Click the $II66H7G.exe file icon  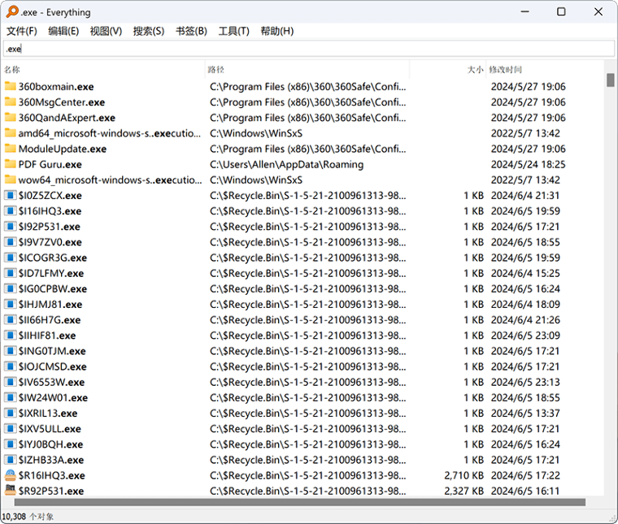(x=11, y=319)
